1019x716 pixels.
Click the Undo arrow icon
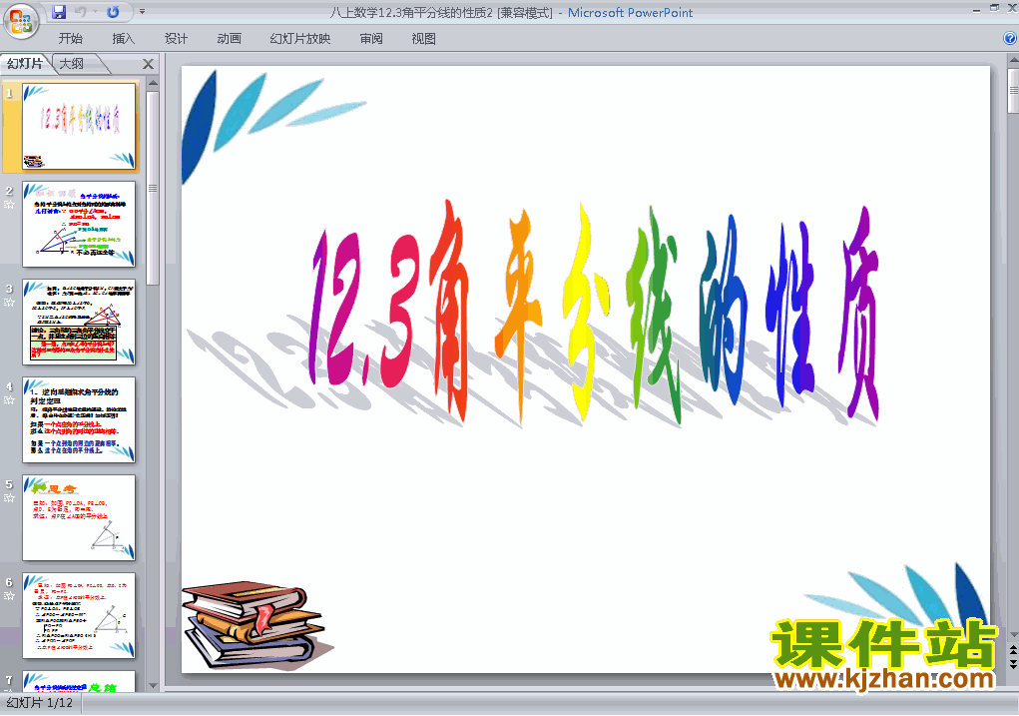point(81,12)
